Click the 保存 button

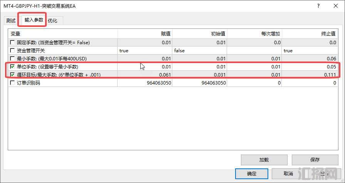pos(315,160)
